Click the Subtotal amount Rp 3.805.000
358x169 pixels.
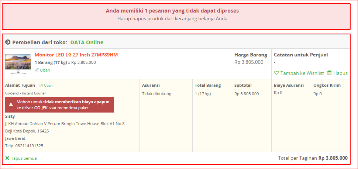pyautogui.click(x=247, y=94)
